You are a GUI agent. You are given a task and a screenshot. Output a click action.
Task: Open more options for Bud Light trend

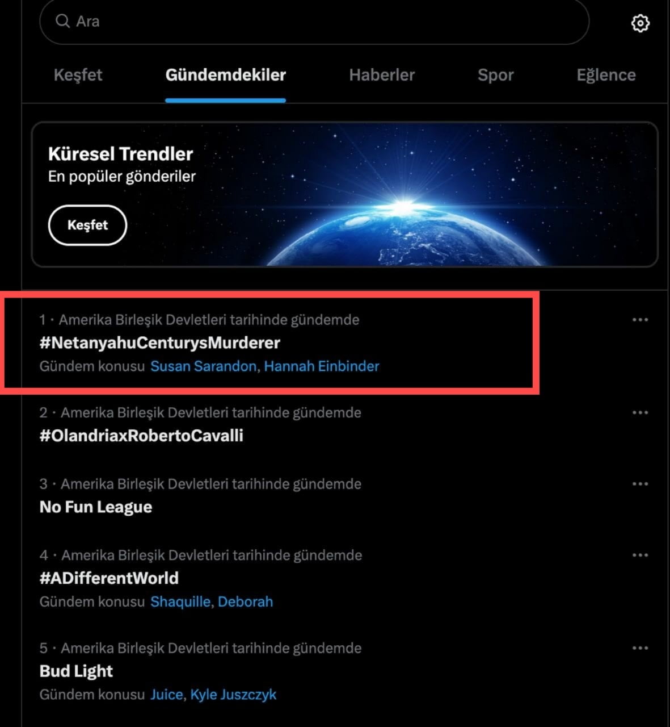click(640, 648)
